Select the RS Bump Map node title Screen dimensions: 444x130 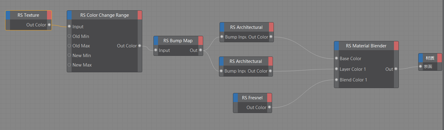click(x=178, y=41)
